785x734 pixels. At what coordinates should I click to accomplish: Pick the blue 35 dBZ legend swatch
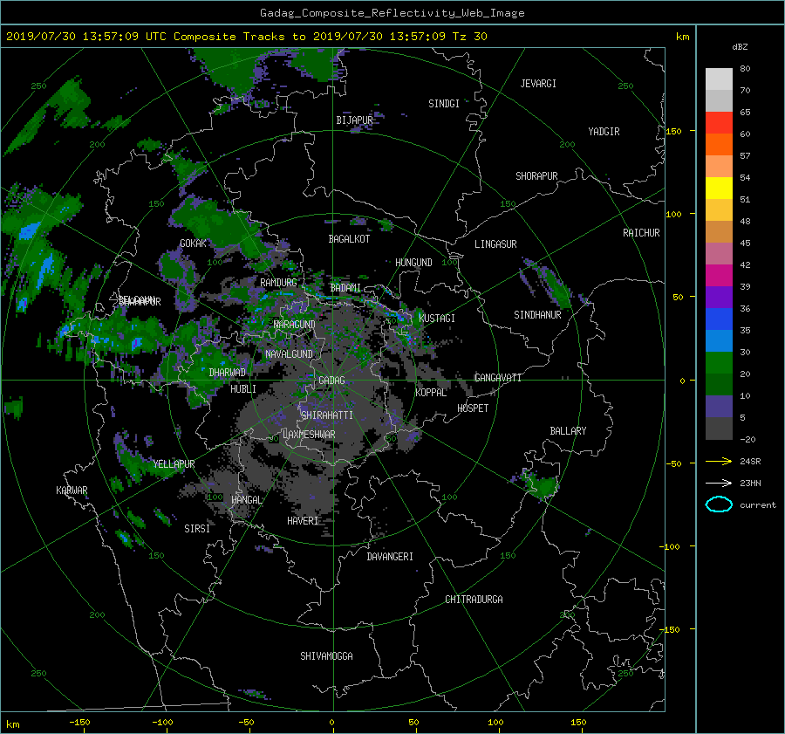coord(719,319)
